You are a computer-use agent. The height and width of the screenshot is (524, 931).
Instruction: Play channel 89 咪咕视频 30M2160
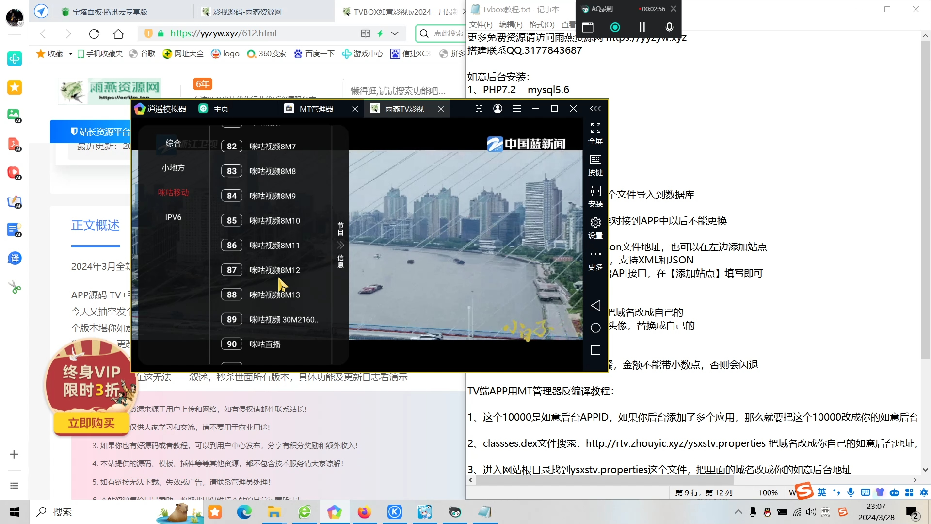[273, 320]
